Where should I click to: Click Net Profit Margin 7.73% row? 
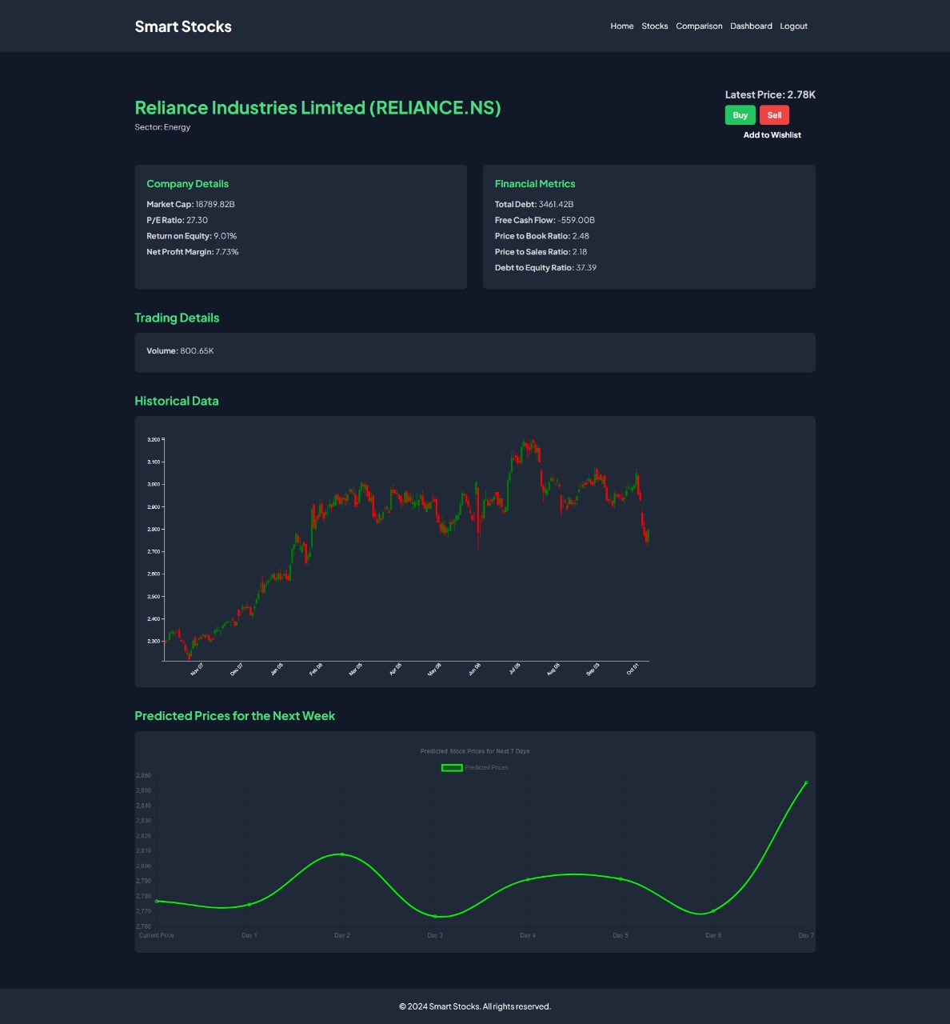pyautogui.click(x=192, y=252)
